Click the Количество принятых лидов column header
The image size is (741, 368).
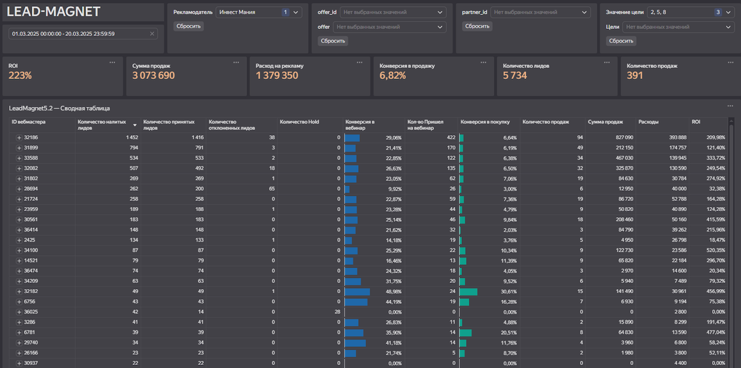(x=169, y=125)
